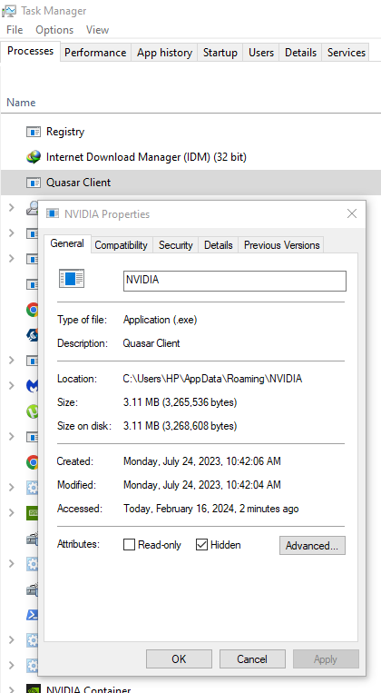Click the Description value Quasar Client
The image size is (381, 693).
[151, 343]
